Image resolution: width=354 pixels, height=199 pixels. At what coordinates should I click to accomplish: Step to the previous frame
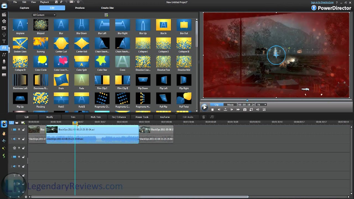tap(219, 110)
